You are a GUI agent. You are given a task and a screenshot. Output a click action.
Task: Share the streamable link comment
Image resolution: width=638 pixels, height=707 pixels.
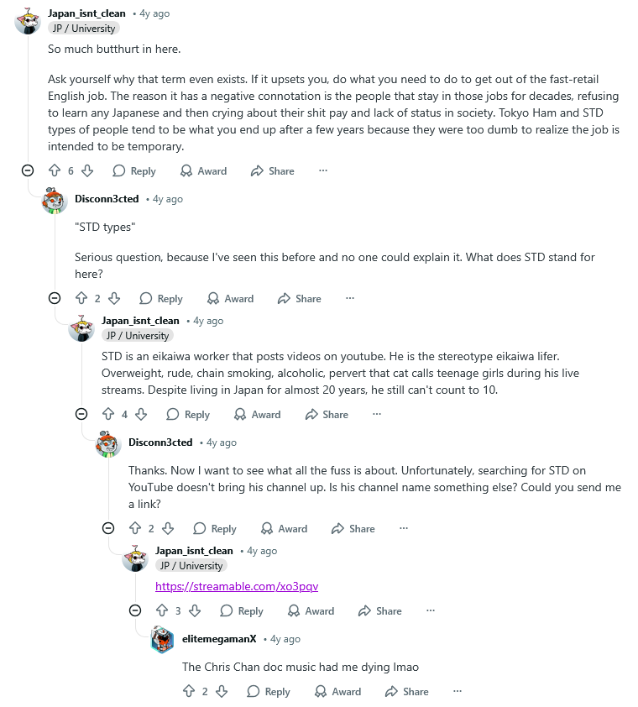pos(379,610)
